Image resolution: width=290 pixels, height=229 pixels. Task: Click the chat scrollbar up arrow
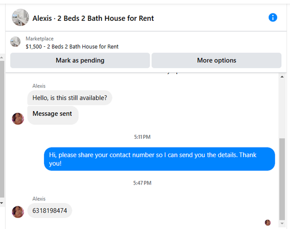click(x=282, y=77)
